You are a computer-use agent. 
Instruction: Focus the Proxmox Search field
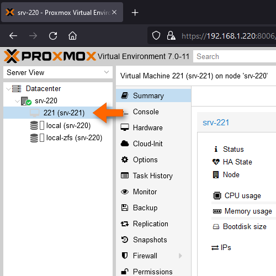coord(235,56)
